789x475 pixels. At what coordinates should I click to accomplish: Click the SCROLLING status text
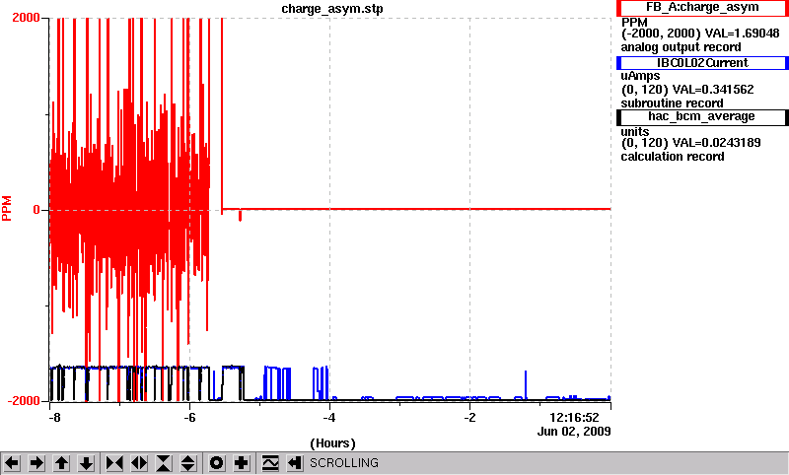click(343, 463)
